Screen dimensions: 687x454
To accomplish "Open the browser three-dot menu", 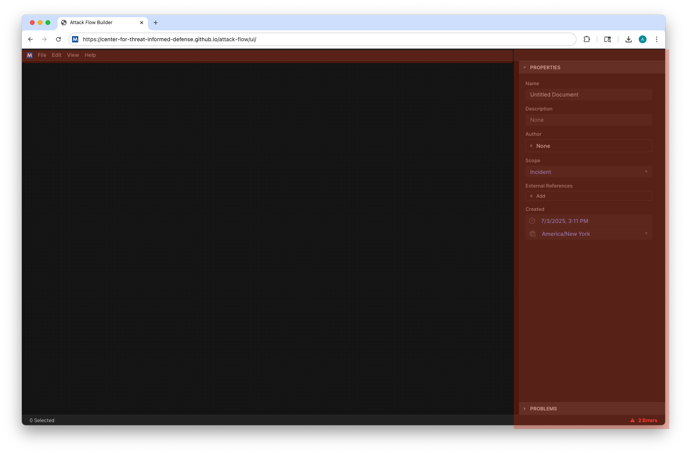I will click(656, 39).
